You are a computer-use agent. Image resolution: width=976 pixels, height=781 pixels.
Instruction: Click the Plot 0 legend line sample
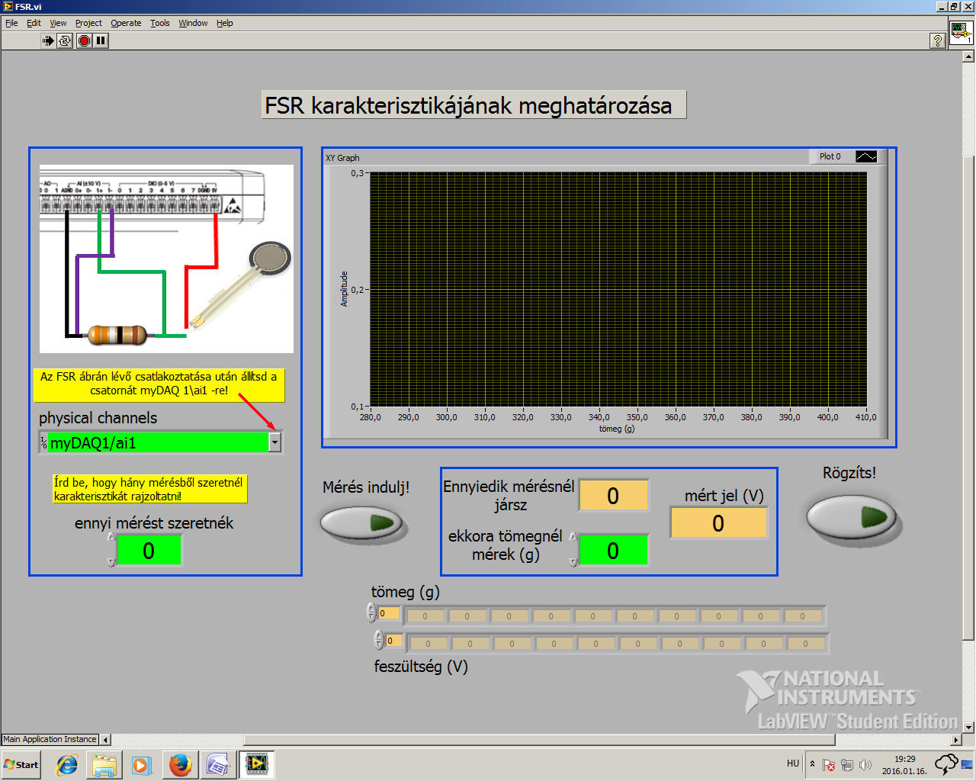pyautogui.click(x=866, y=156)
